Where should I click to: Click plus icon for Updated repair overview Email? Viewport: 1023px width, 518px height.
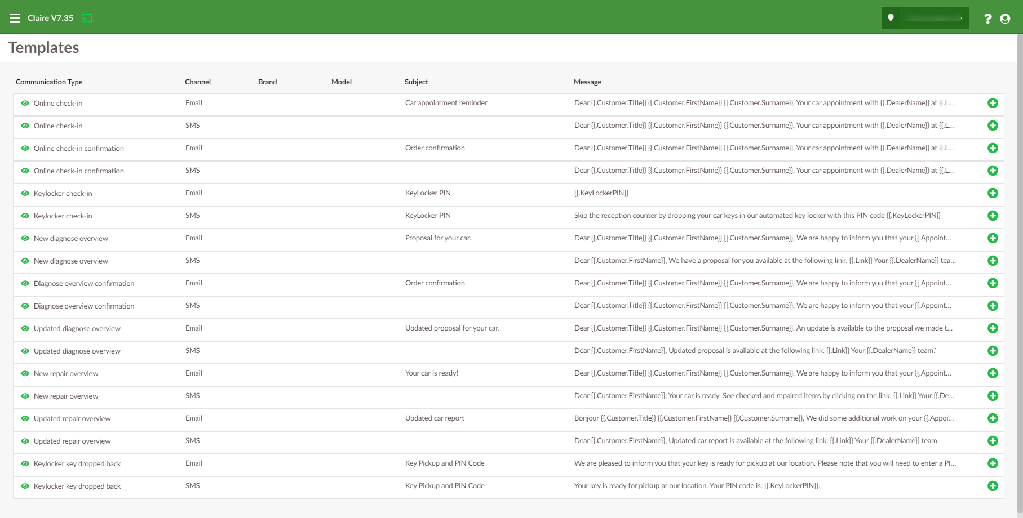[993, 418]
